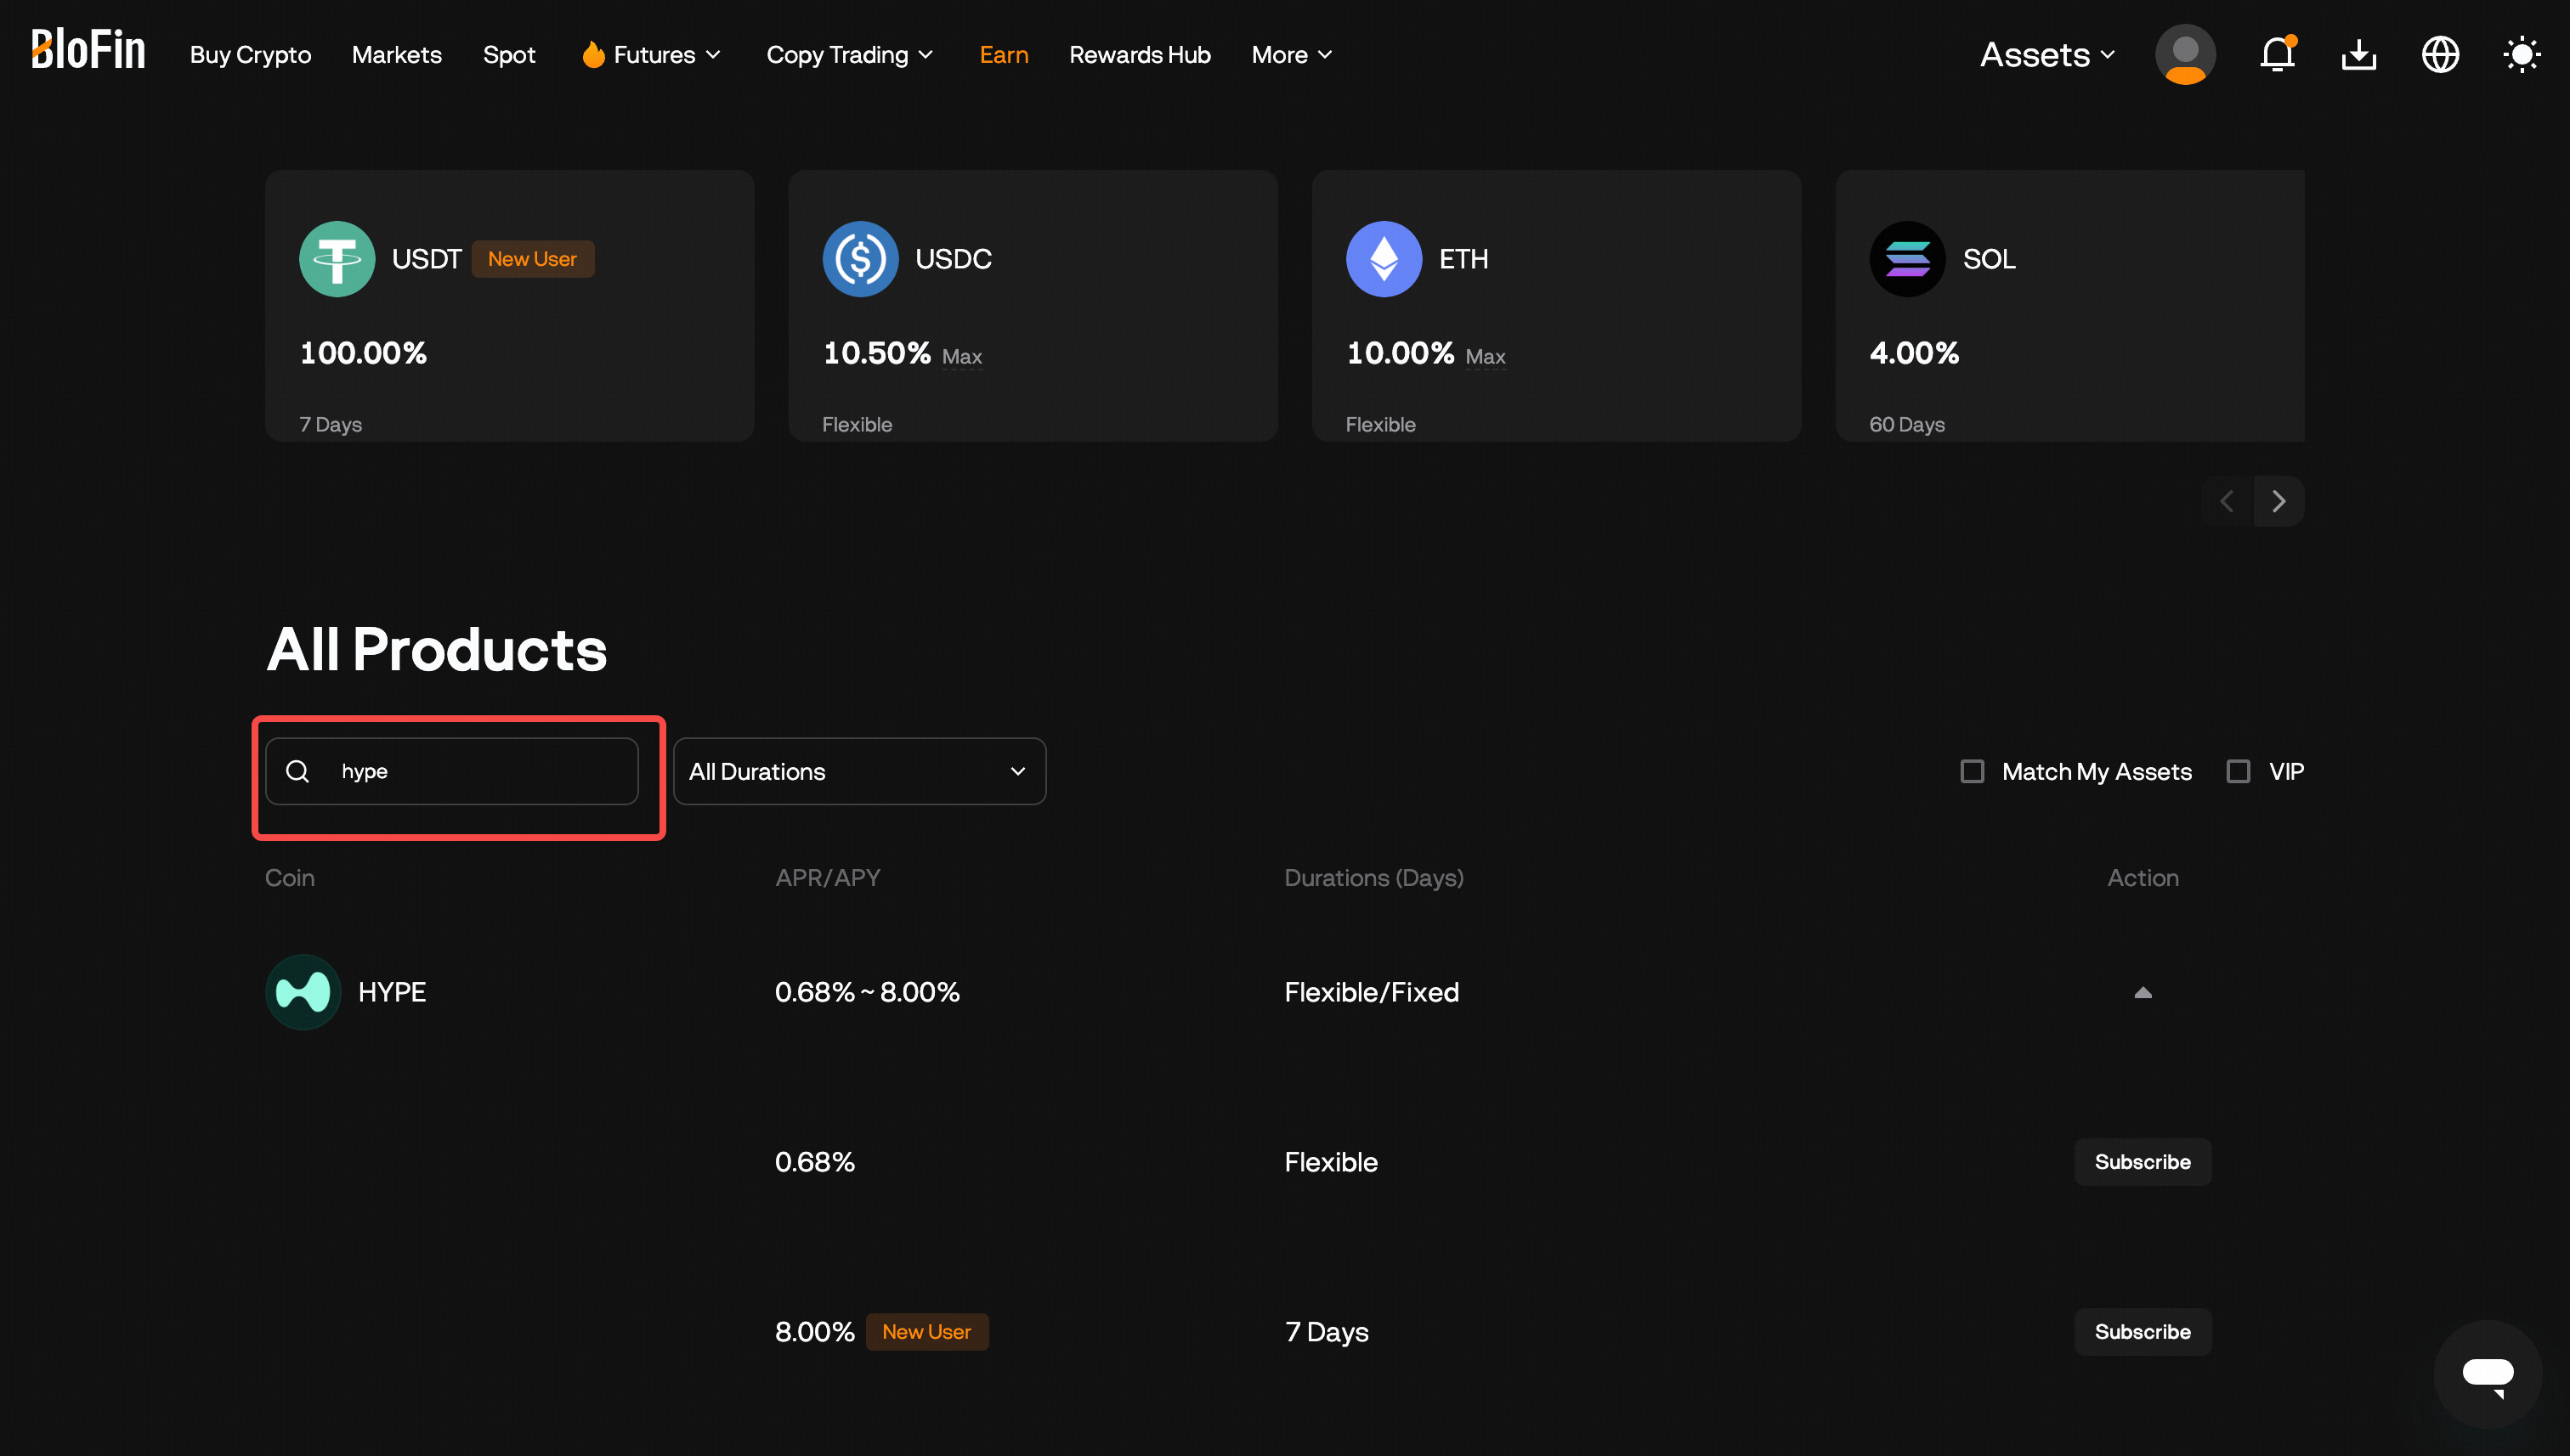Open the profile avatar menu
Image resolution: width=2570 pixels, height=1456 pixels.
pyautogui.click(x=2185, y=55)
